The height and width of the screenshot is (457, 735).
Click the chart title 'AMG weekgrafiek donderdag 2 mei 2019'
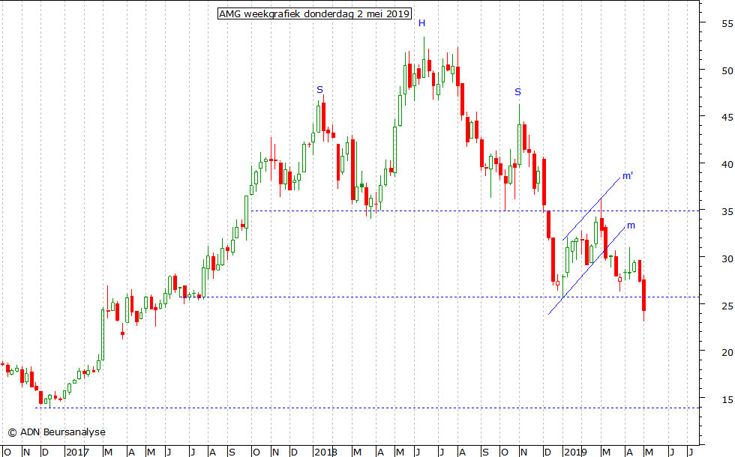tap(314, 13)
